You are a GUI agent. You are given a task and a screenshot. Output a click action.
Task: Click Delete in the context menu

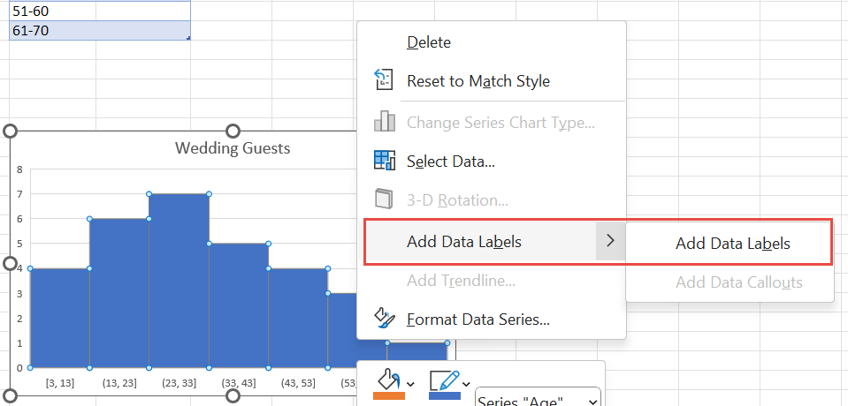pos(429,42)
